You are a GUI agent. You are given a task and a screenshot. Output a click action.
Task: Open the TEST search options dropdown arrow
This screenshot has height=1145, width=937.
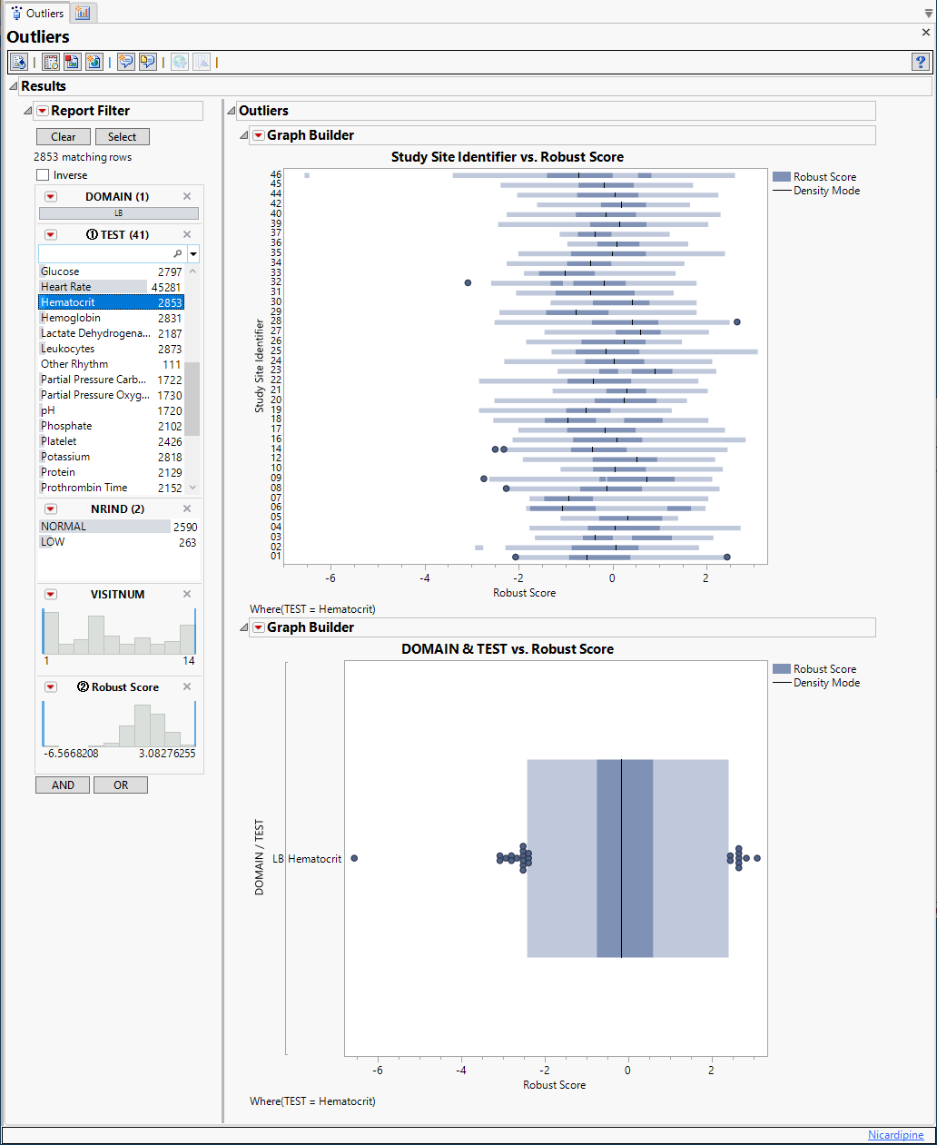(x=193, y=254)
